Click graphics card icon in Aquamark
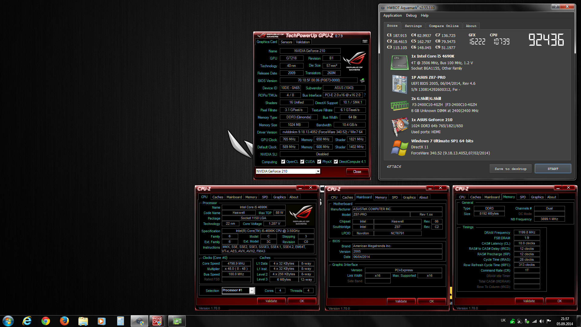 [x=399, y=127]
